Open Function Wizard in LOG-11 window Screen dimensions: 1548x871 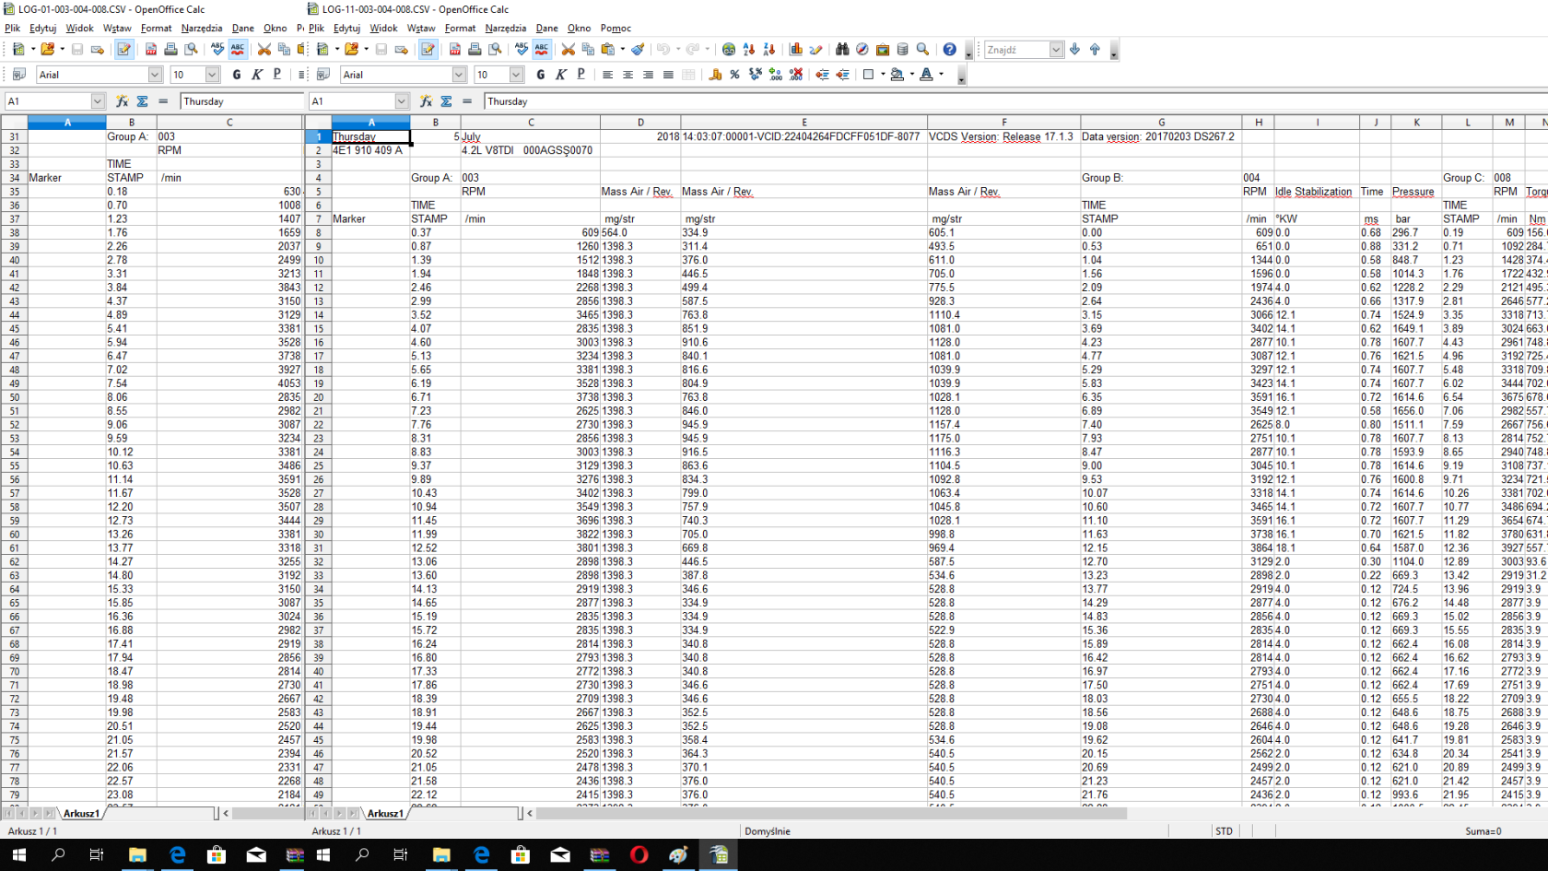pyautogui.click(x=426, y=101)
